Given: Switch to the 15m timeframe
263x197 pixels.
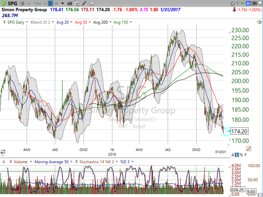Looking at the screenshot, I should [x=37, y=4].
